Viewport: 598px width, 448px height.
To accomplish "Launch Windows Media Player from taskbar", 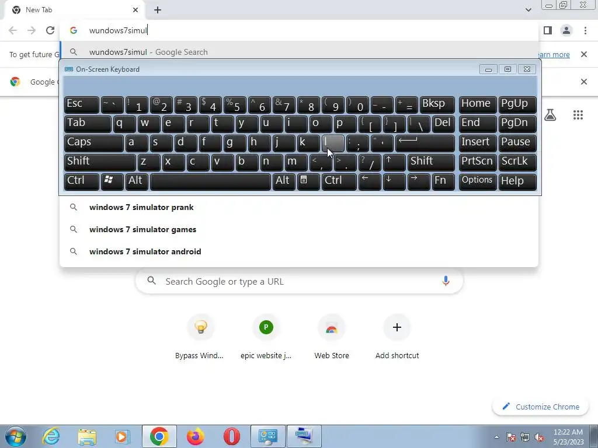I will coord(123,436).
